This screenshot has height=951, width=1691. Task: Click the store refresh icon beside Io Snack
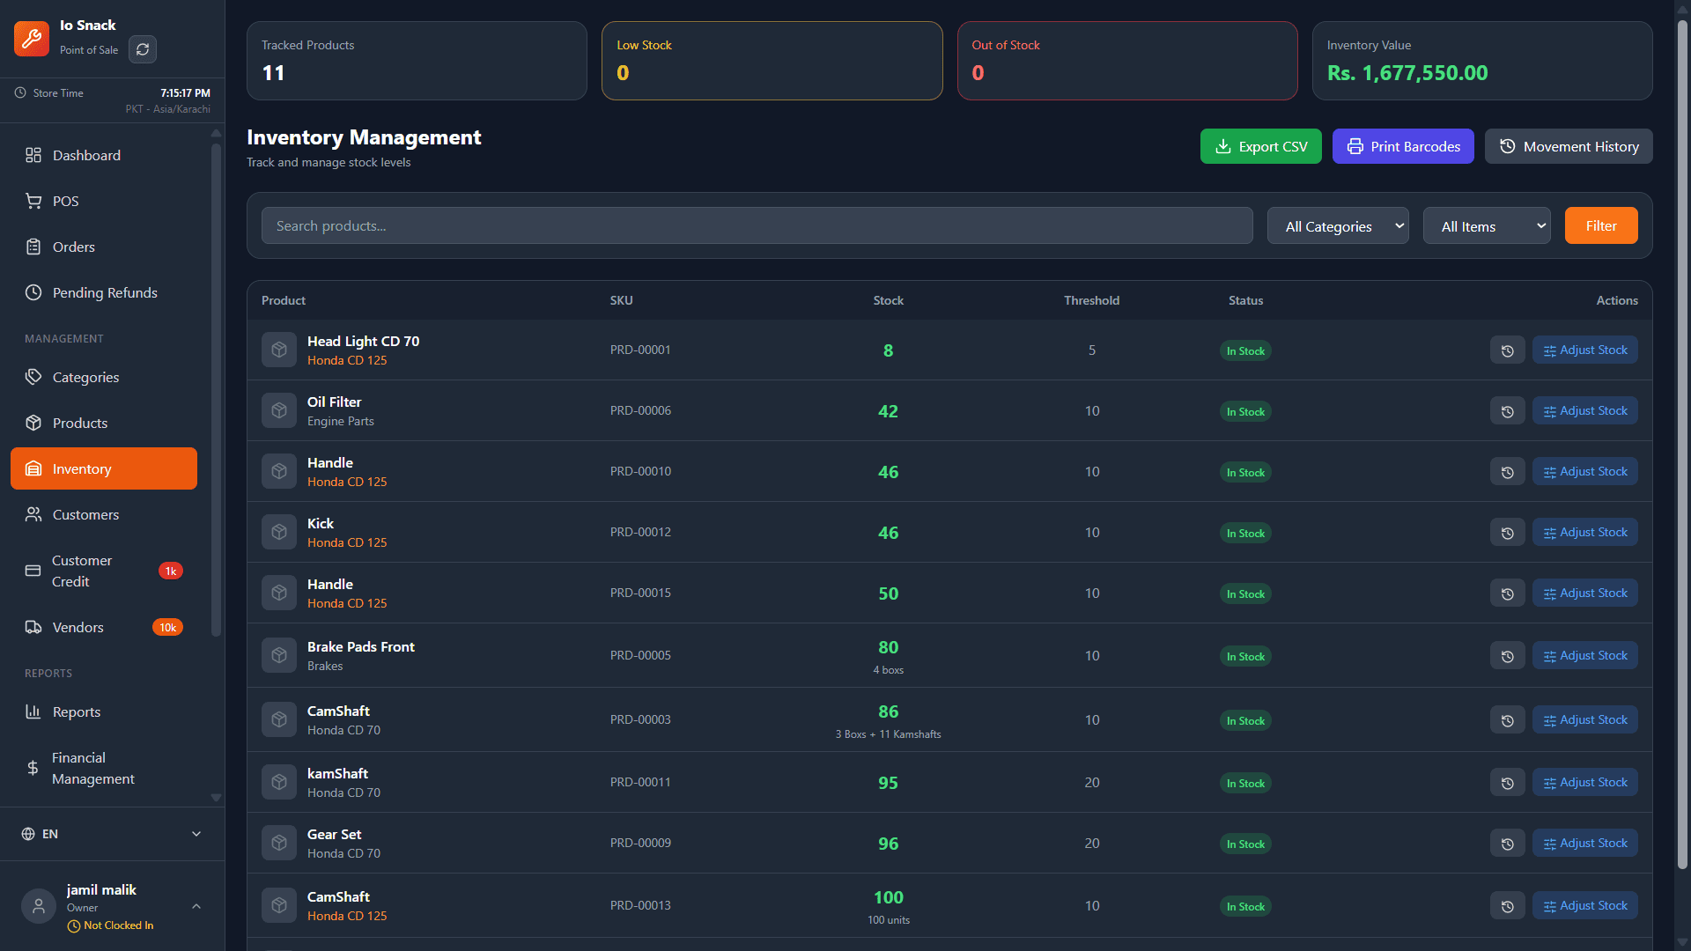coord(142,49)
